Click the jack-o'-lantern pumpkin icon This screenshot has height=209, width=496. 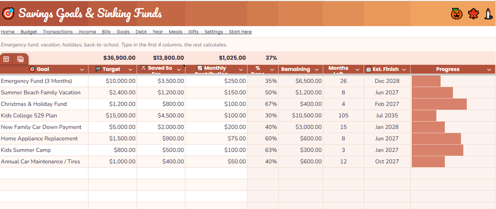pos(456,14)
